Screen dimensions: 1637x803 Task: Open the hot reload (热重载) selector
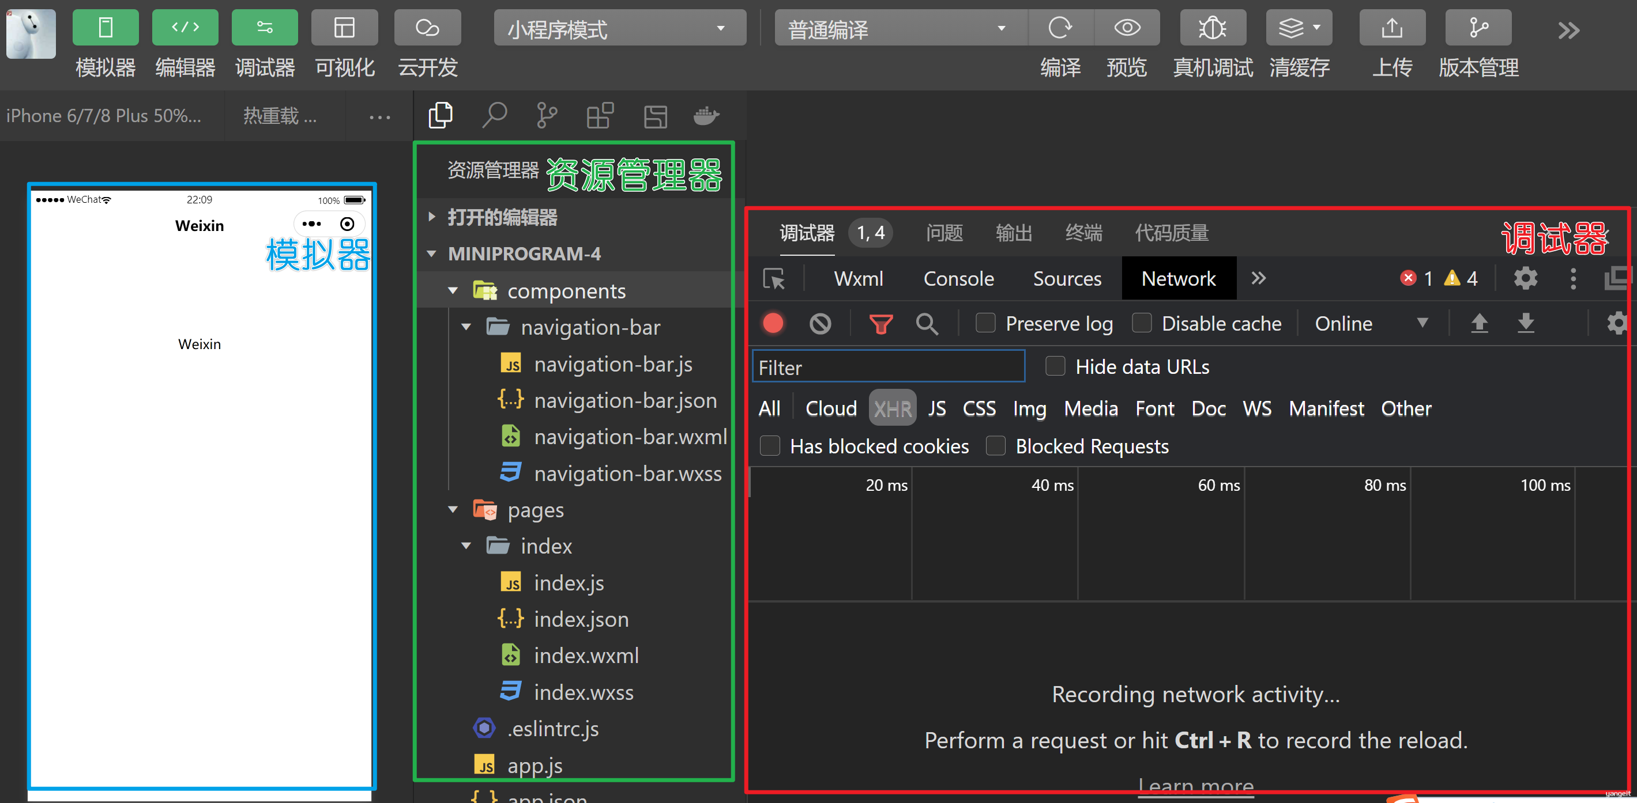pos(280,116)
